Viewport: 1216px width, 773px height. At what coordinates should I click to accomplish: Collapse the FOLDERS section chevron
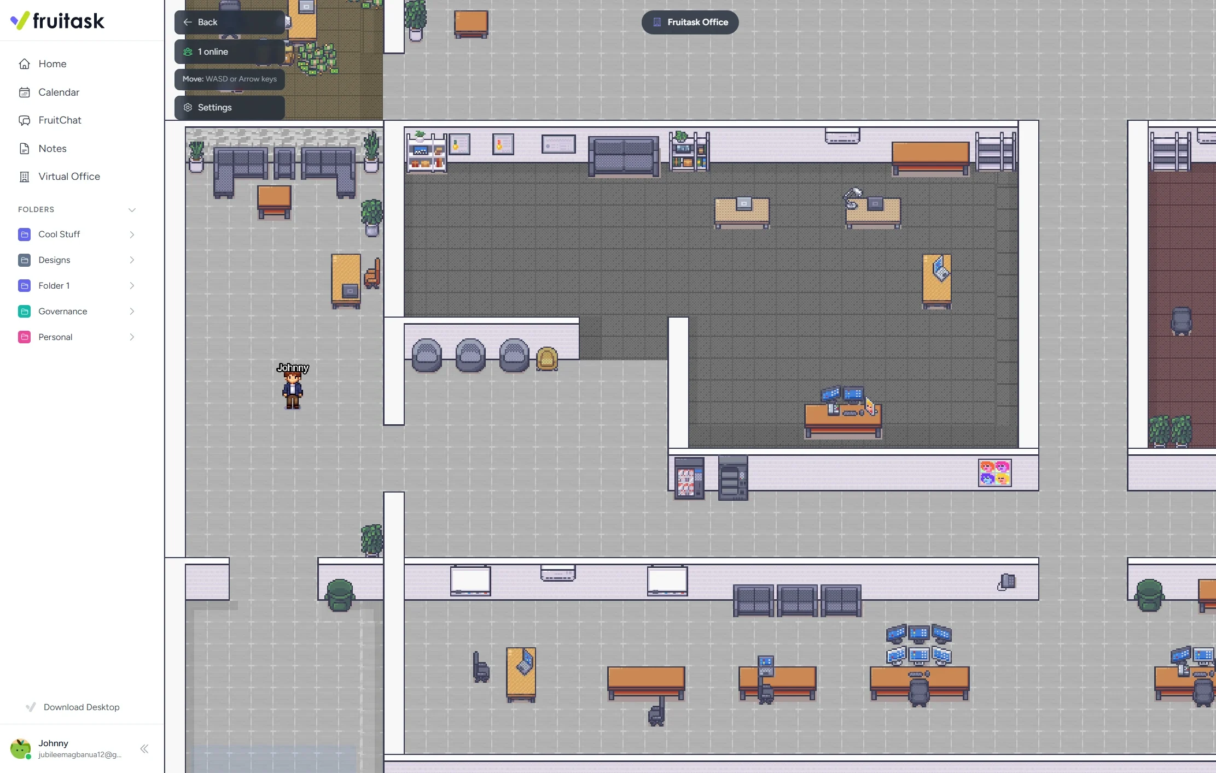click(132, 210)
